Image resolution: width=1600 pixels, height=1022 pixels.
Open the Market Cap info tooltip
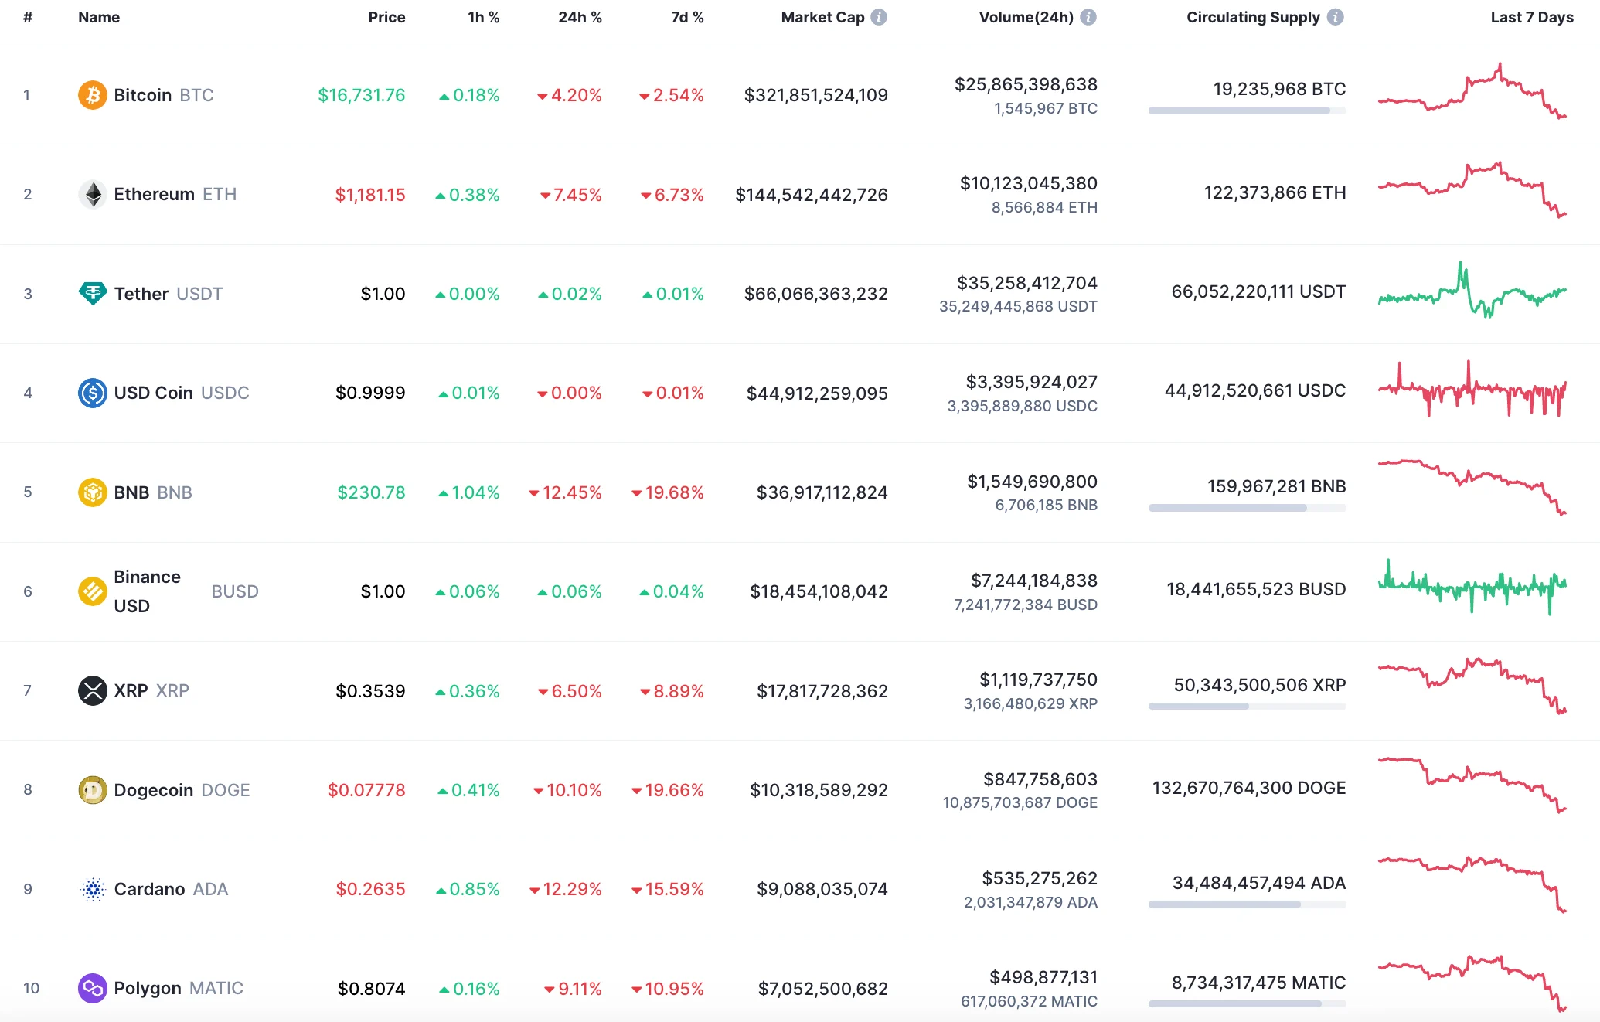coord(879,17)
